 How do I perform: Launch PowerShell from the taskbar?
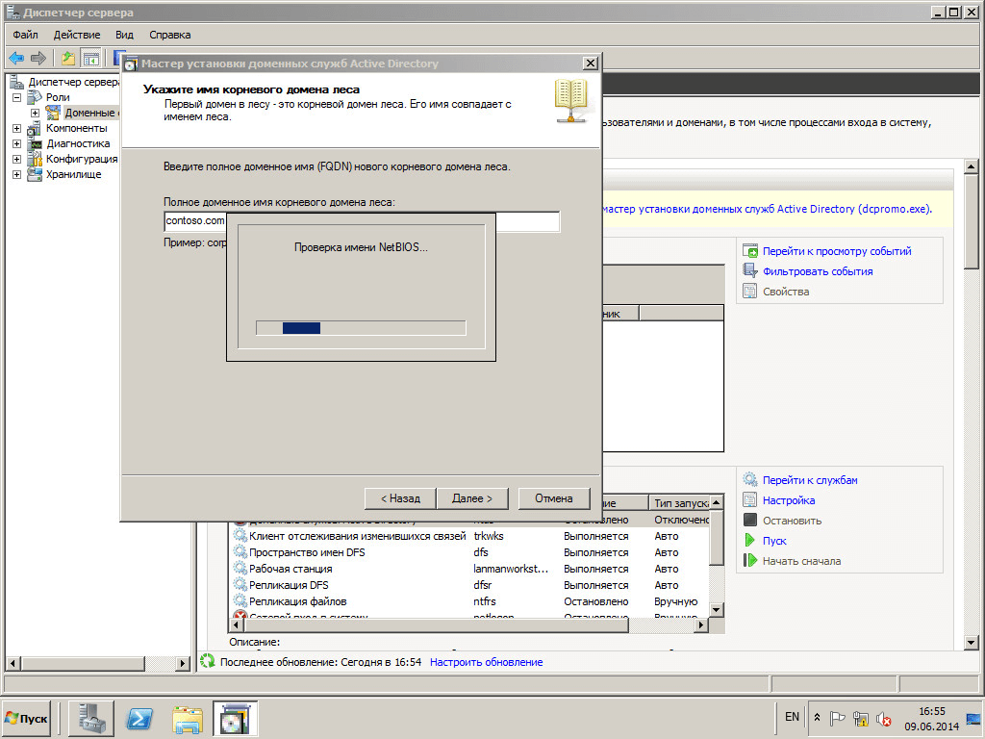[x=139, y=719]
